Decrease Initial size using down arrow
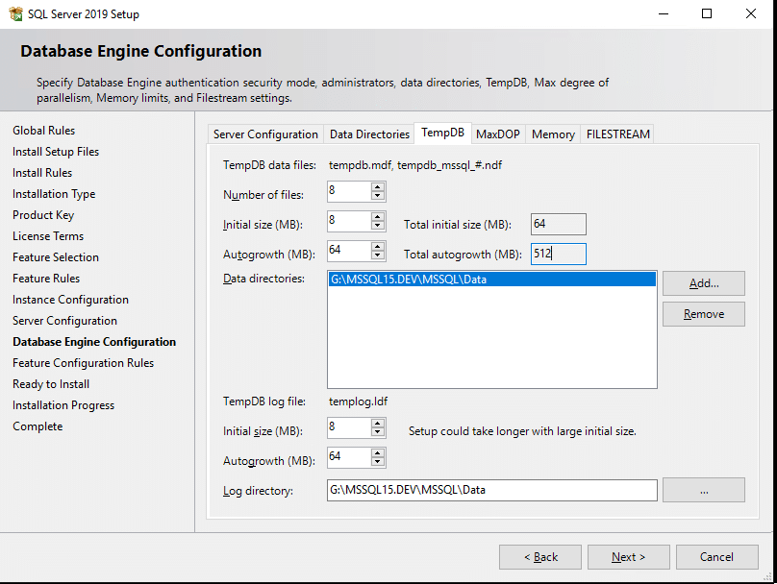The height and width of the screenshot is (584, 777). [x=379, y=227]
